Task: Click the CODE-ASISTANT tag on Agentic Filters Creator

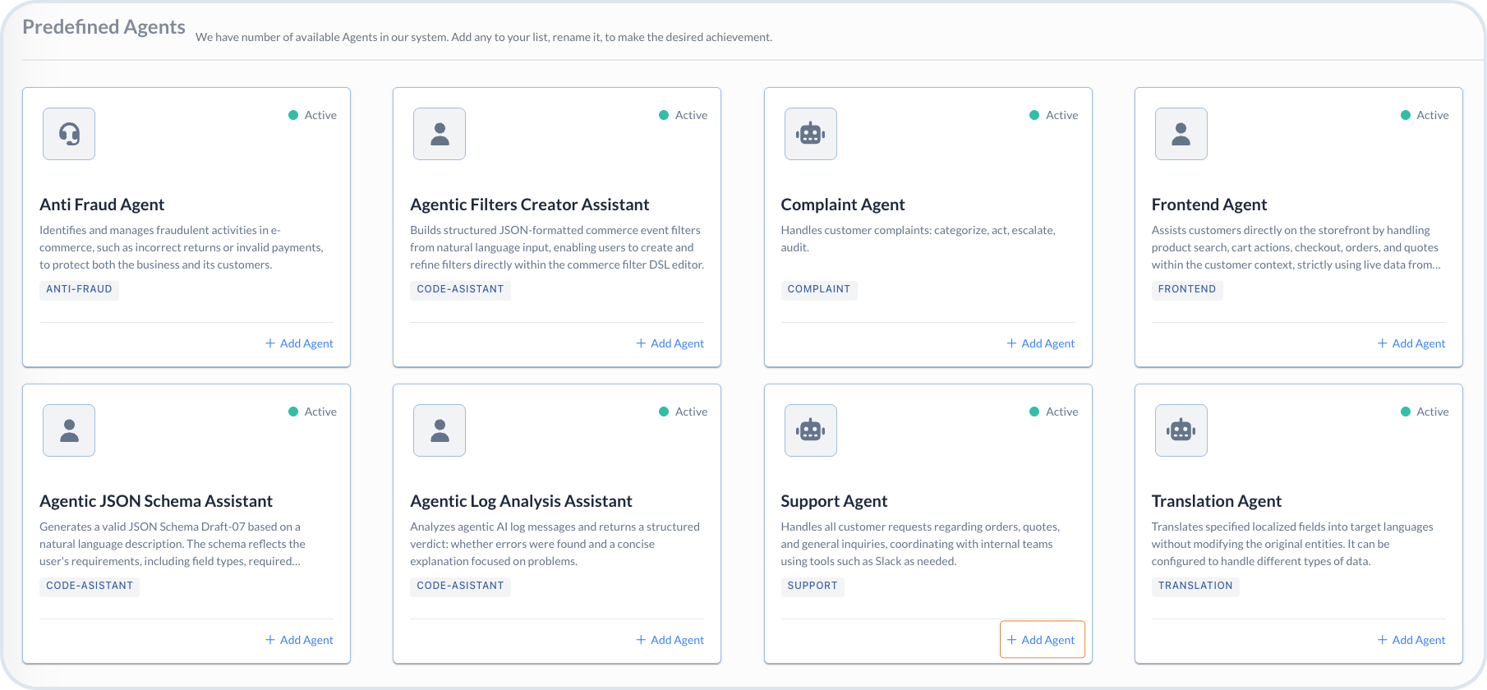Action: (460, 289)
